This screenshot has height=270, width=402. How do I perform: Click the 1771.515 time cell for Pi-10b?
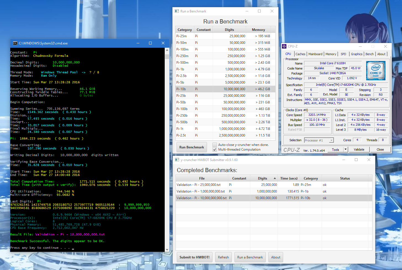[289, 198]
